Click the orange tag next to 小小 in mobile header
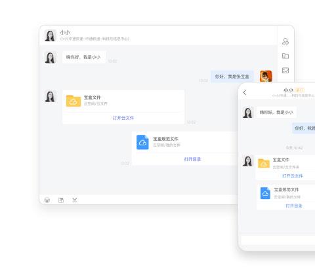This screenshot has height=275, width=315. (300, 90)
